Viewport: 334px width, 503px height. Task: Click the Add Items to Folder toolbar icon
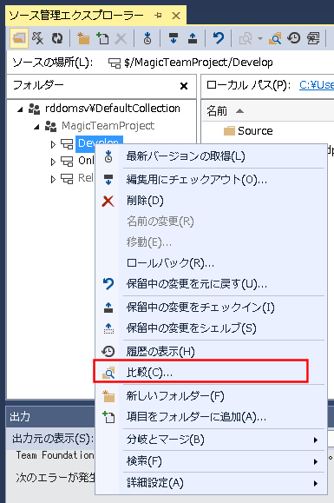click(x=102, y=38)
